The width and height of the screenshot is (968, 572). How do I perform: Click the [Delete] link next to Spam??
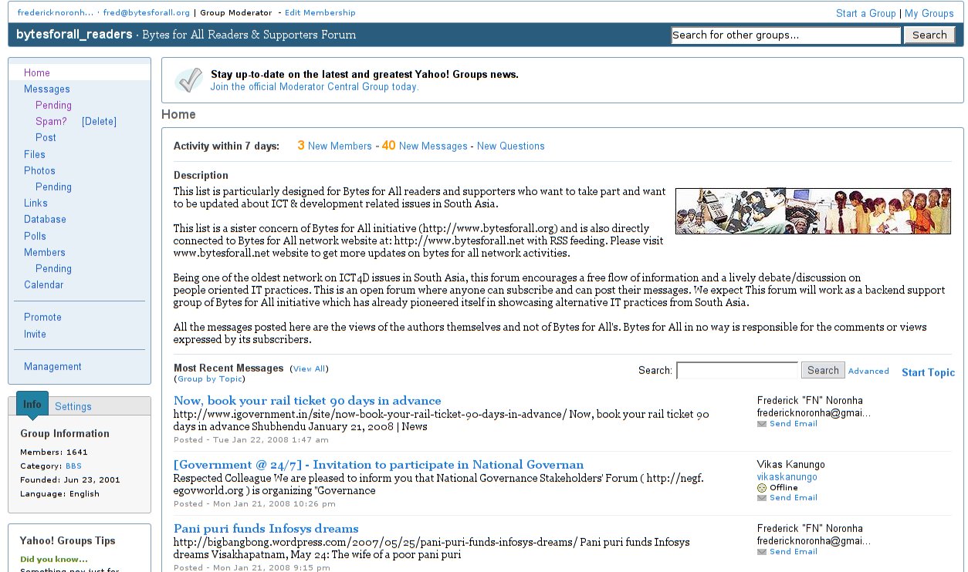[99, 122]
